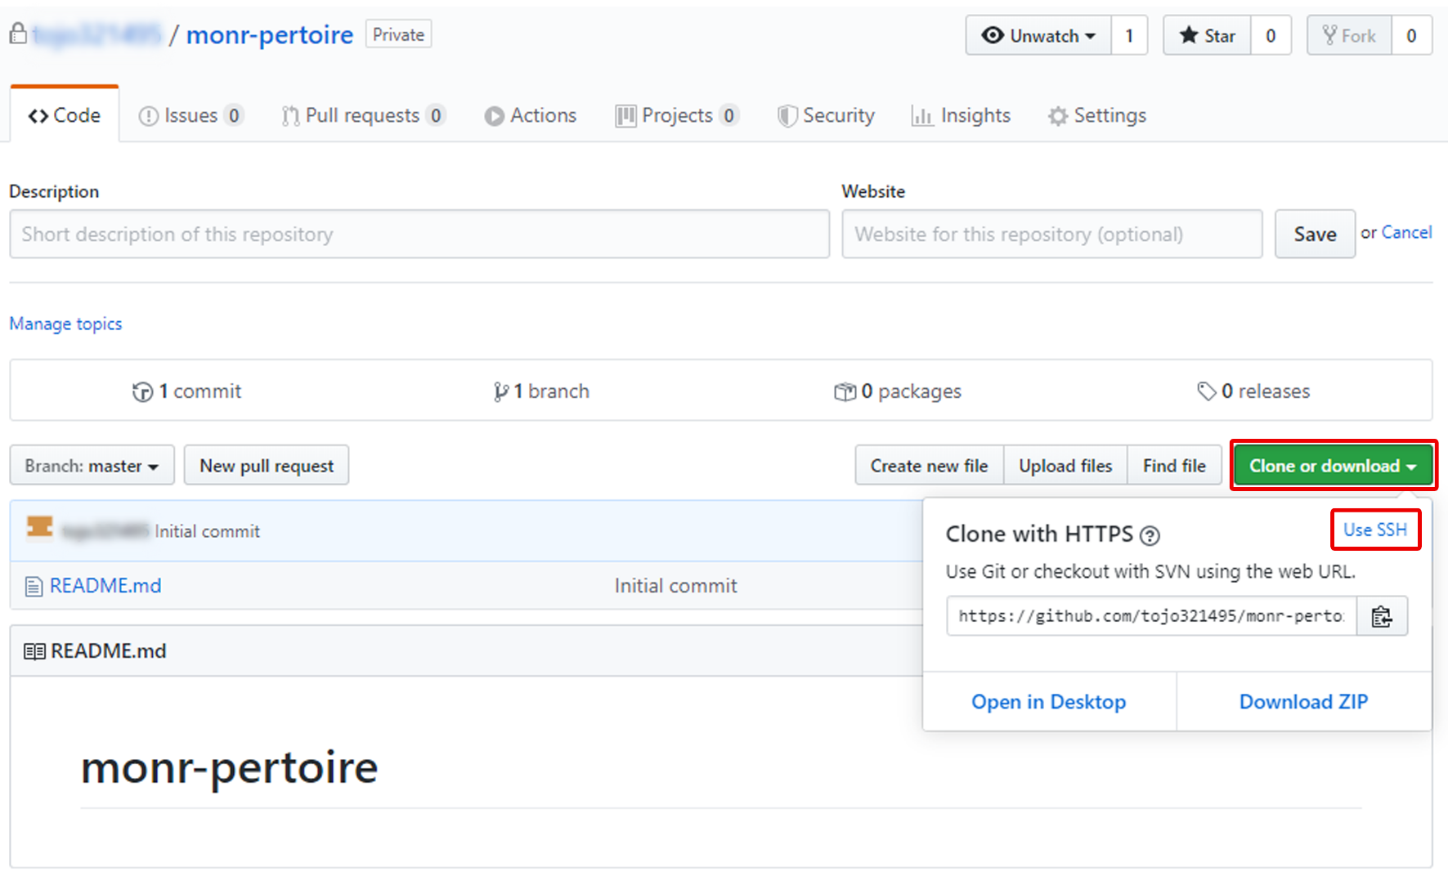Switch to the Issues tab
The image size is (1448, 876).
tap(191, 116)
